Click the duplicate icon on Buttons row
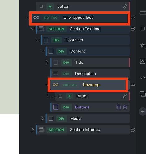The height and width of the screenshot is (154, 146). tap(119, 107)
